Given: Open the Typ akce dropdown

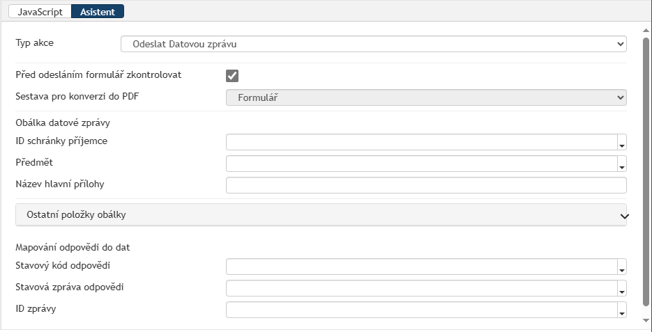Looking at the screenshot, I should pos(373,44).
